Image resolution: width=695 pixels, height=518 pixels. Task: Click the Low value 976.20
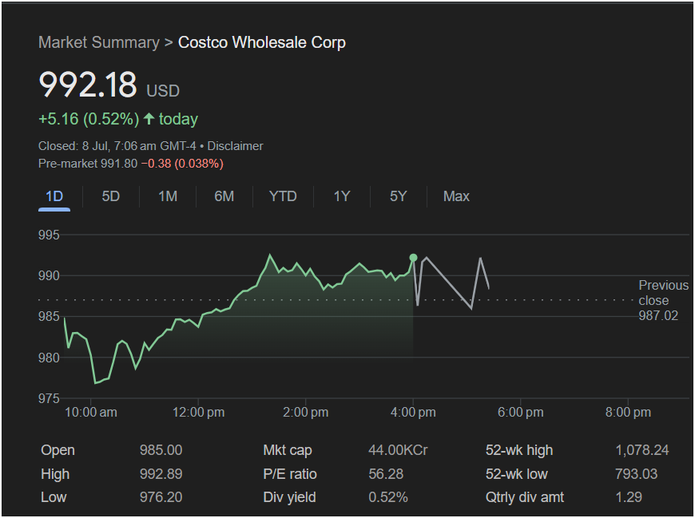point(161,497)
